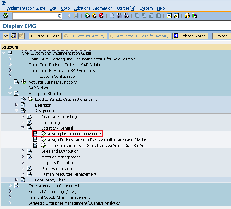Click the Previous Page icon
The height and width of the screenshot is (209, 231).
144,16
